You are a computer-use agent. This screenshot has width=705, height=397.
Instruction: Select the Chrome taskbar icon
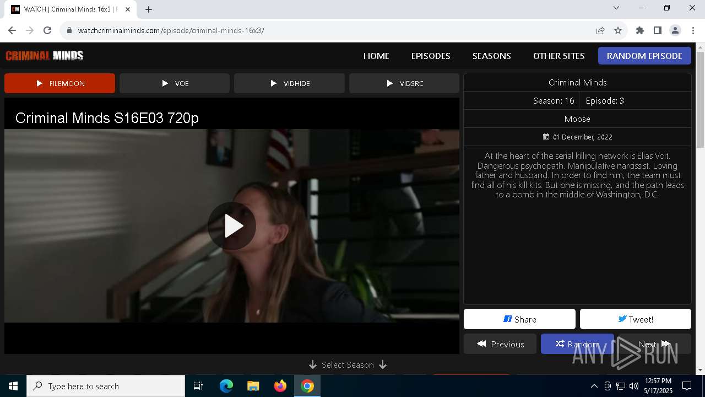click(x=307, y=386)
